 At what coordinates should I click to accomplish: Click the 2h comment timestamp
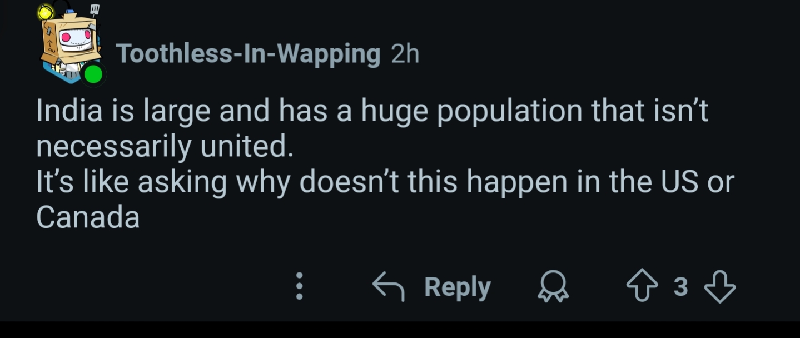(x=405, y=54)
